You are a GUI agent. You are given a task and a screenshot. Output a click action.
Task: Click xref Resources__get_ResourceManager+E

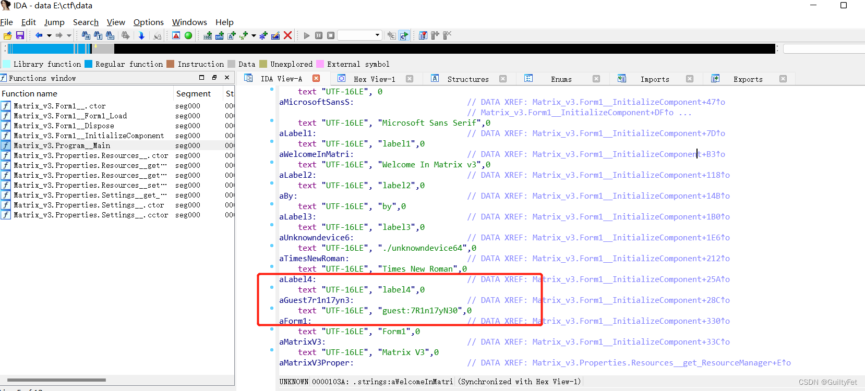point(662,363)
